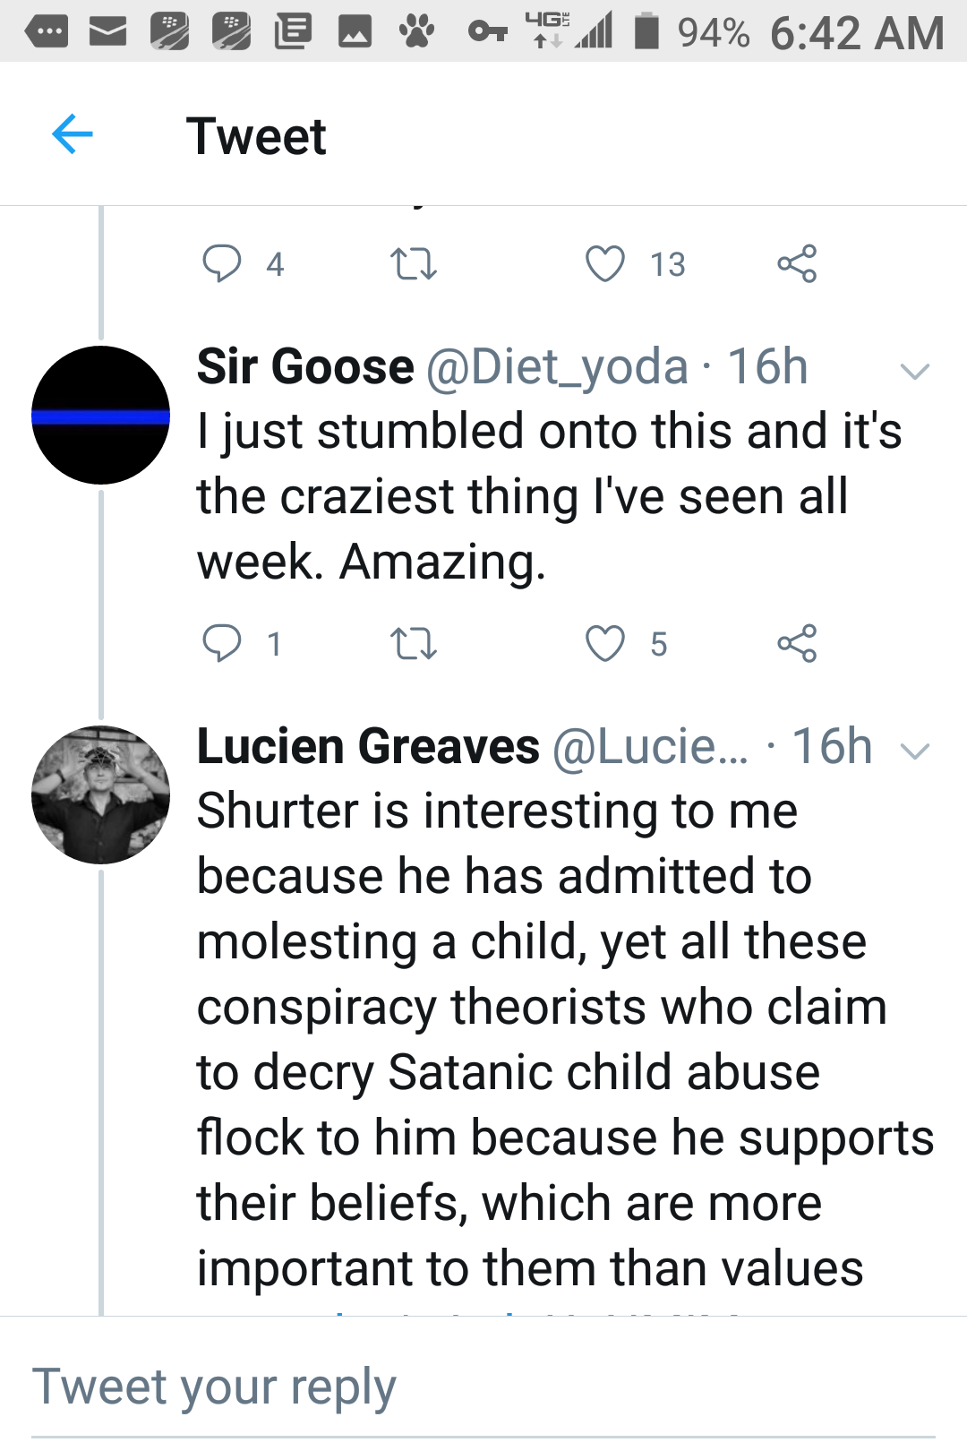Tap the Sir Goose display name
The width and height of the screenshot is (967, 1451).
305,367
